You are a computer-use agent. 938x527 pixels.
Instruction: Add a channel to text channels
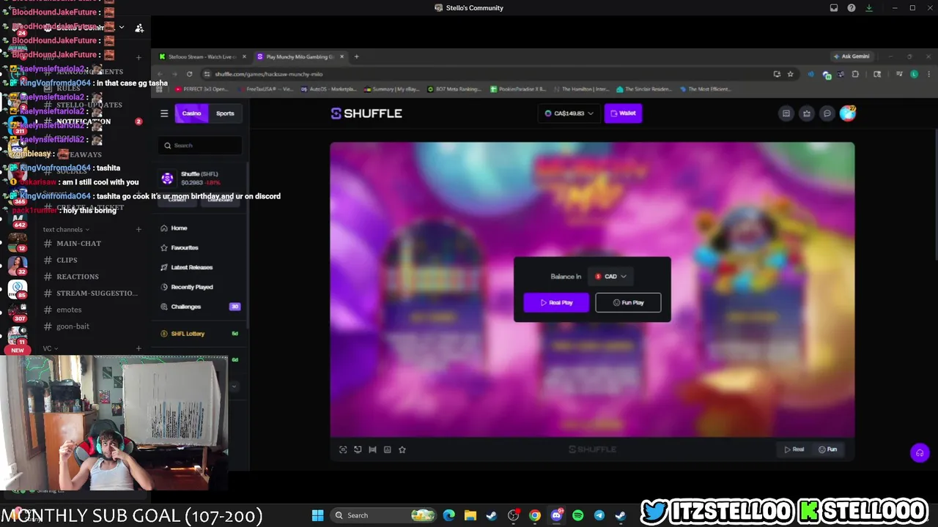click(139, 229)
